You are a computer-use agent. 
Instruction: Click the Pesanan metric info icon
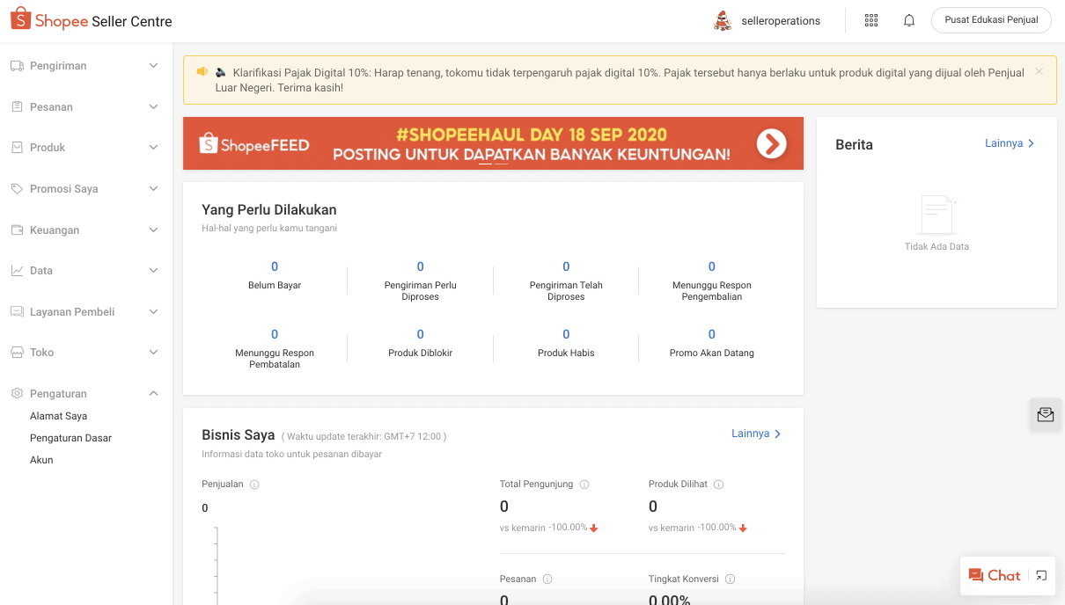547,579
